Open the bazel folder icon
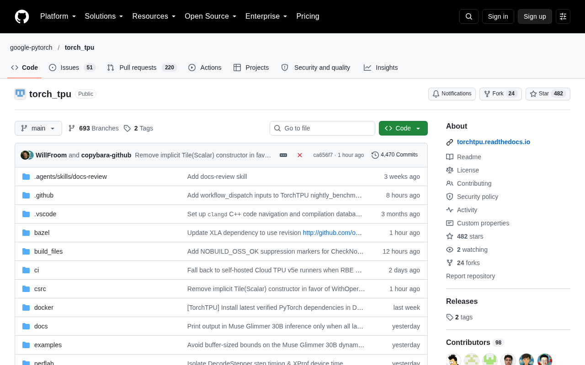 click(x=26, y=233)
